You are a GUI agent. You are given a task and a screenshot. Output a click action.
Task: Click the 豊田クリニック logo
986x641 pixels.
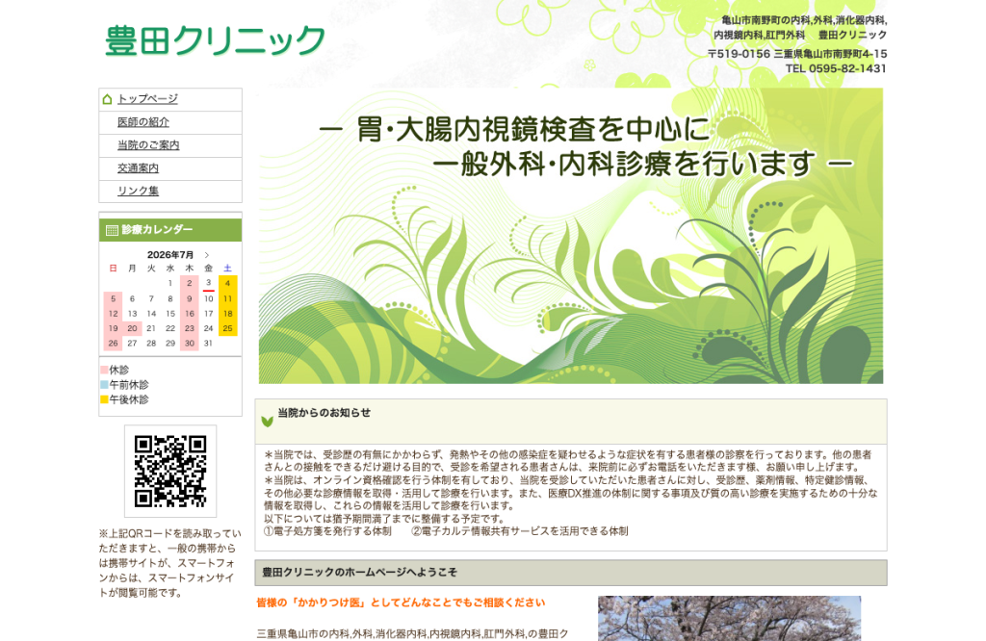click(215, 40)
